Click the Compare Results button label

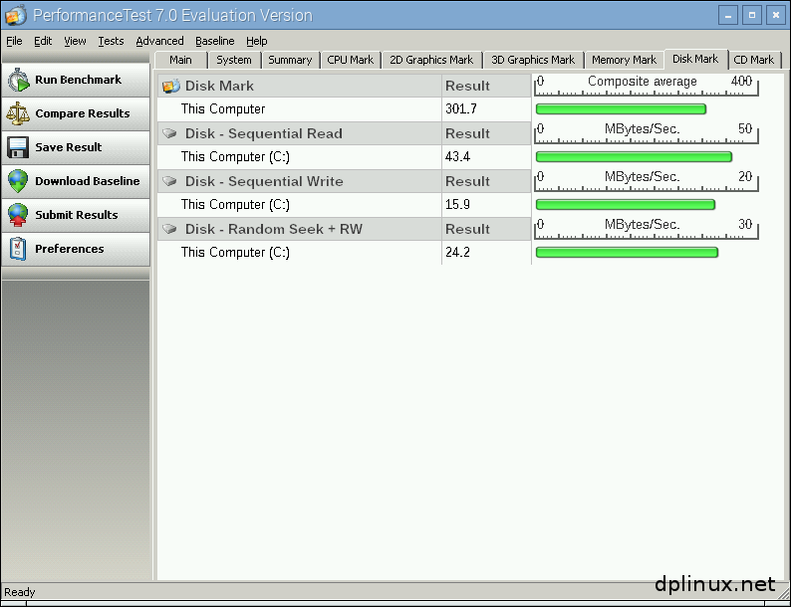pos(83,113)
